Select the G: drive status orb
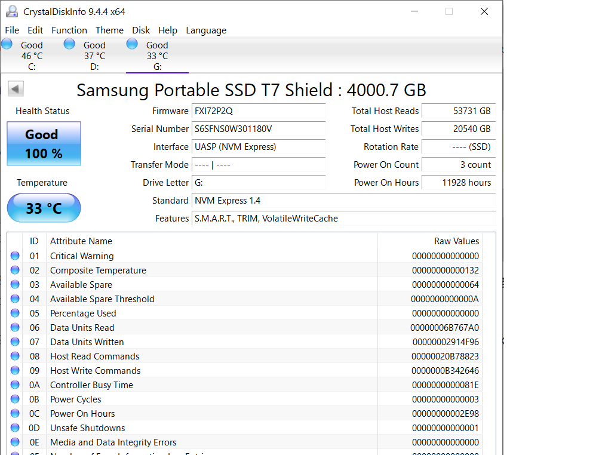596x455 pixels. point(132,44)
